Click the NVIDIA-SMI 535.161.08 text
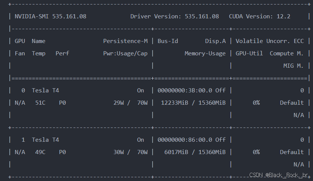313x181 pixels. [51, 16]
